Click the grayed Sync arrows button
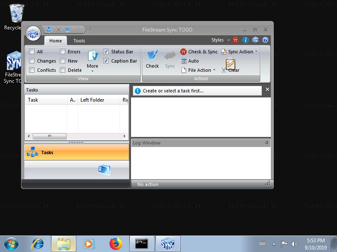The height and width of the screenshot is (252, 337). pos(170,59)
